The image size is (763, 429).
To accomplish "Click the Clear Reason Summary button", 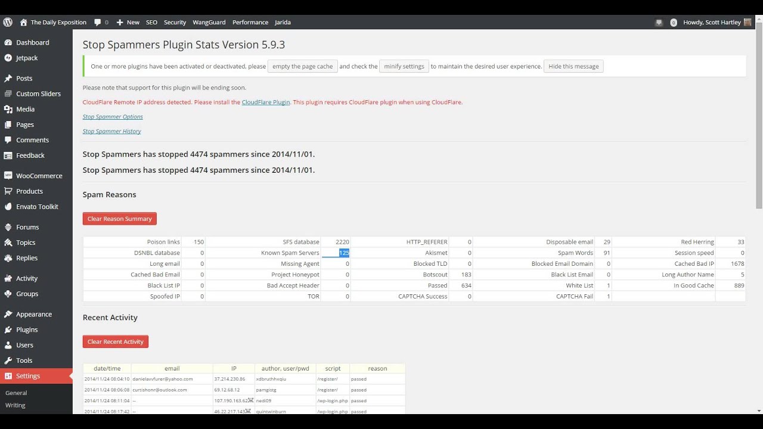I will click(x=120, y=219).
